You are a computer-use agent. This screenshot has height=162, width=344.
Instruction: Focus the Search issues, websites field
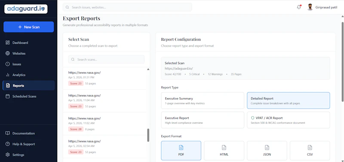127,7
